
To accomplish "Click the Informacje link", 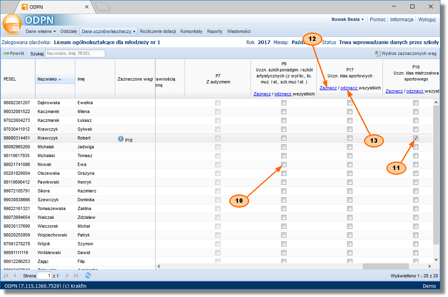I will (402, 20).
